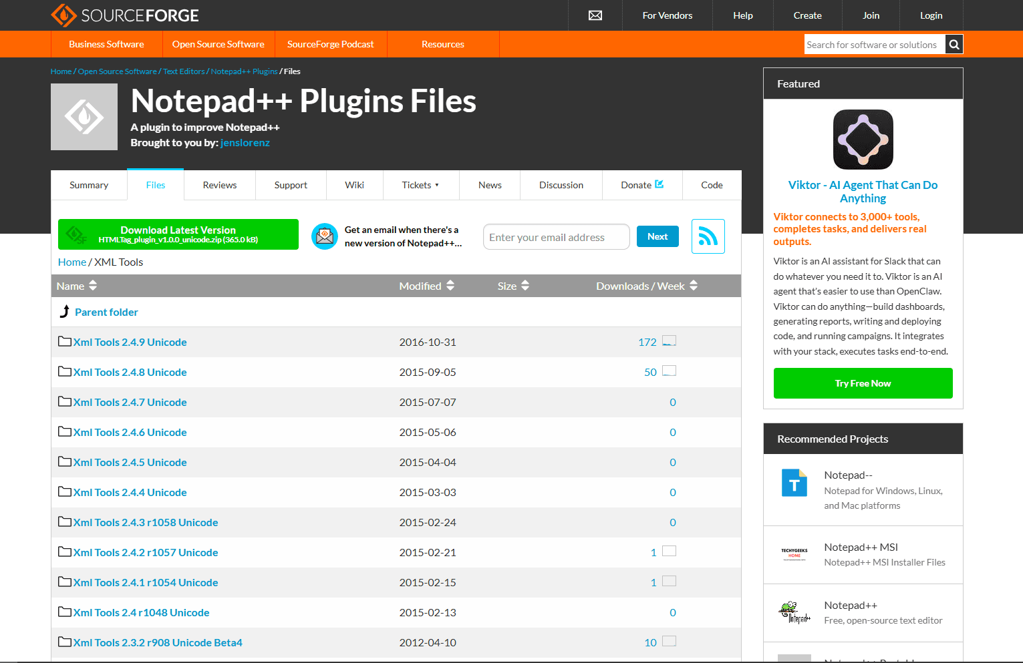
Task: Switch to the Reviews tab
Action: click(x=220, y=185)
